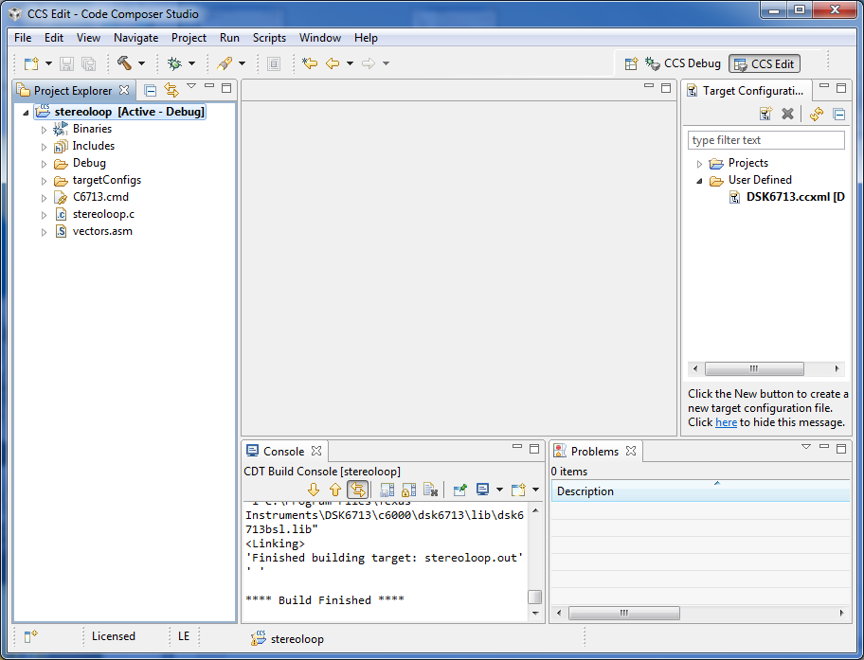Click the Open Perspective icon
The image size is (864, 660).
coord(632,63)
